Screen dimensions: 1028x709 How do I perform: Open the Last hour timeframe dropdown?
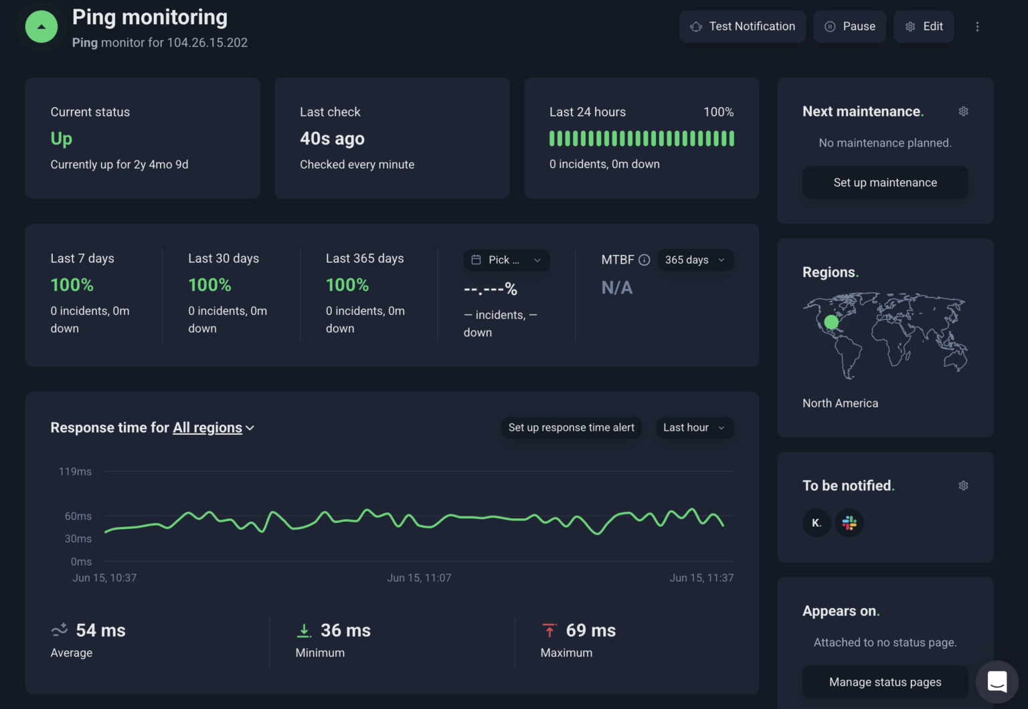pyautogui.click(x=694, y=428)
